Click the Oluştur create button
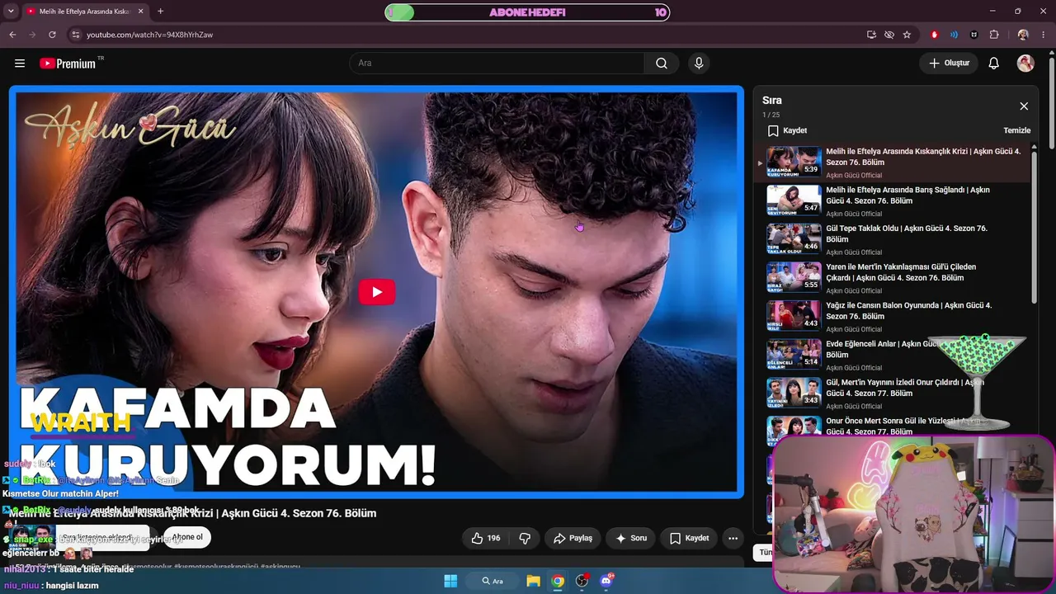 click(949, 64)
